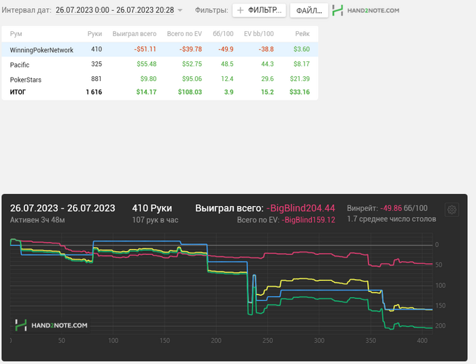Viewport: 476px width, 364px height.
Task: Click the 881 hands cell
Action: click(97, 79)
